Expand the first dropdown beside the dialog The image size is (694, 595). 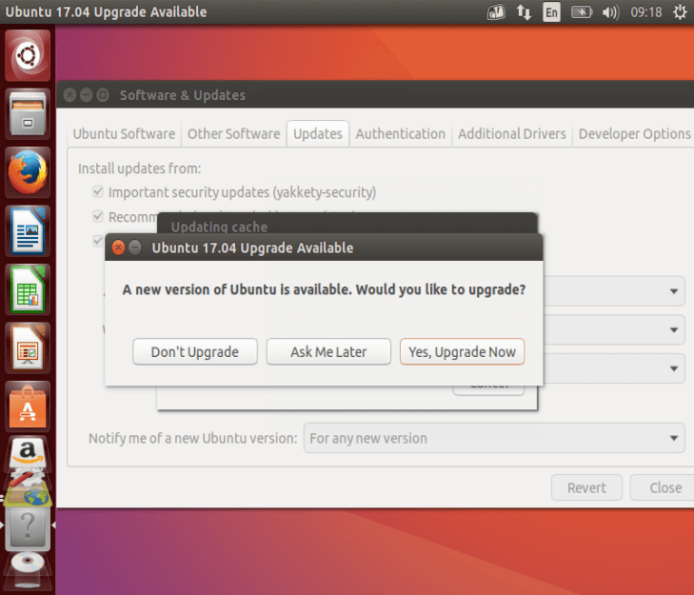pyautogui.click(x=615, y=291)
